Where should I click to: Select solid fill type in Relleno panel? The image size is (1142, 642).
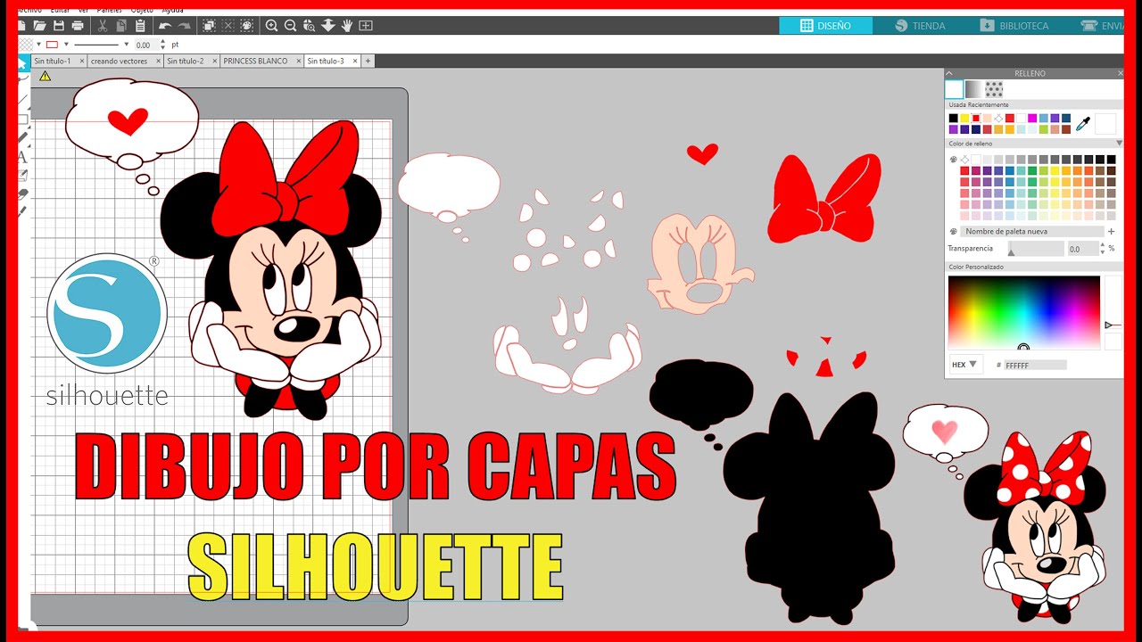click(954, 89)
